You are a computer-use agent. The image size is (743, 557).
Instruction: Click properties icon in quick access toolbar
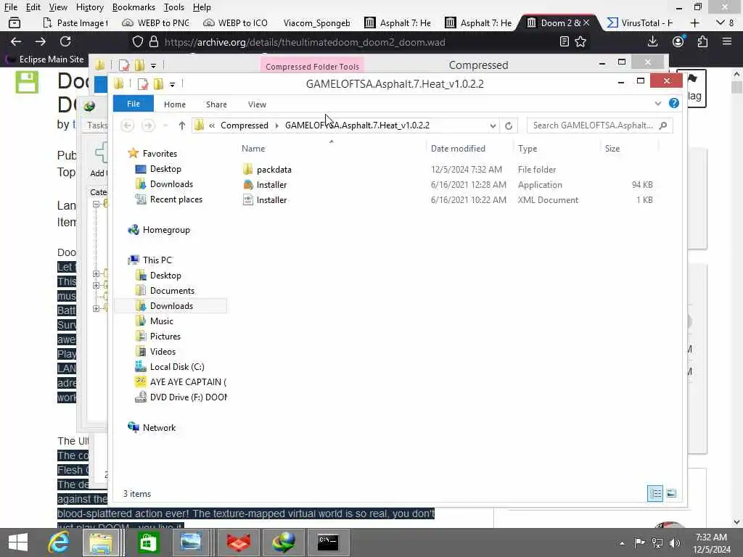143,84
